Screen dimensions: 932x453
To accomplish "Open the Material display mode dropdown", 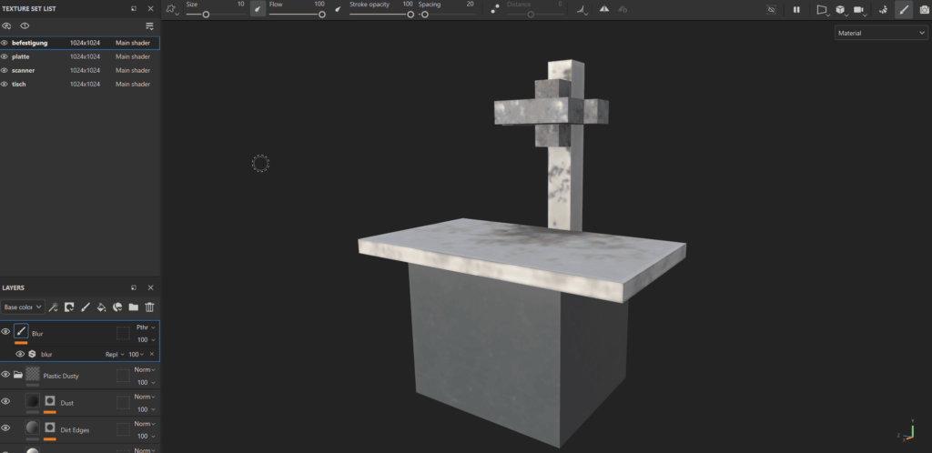I will click(x=880, y=33).
